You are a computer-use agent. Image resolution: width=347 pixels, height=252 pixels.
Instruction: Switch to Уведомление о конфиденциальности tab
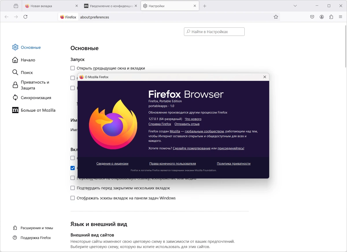pos(110,6)
